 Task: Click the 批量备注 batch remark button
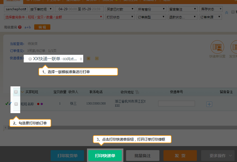(x=143, y=156)
